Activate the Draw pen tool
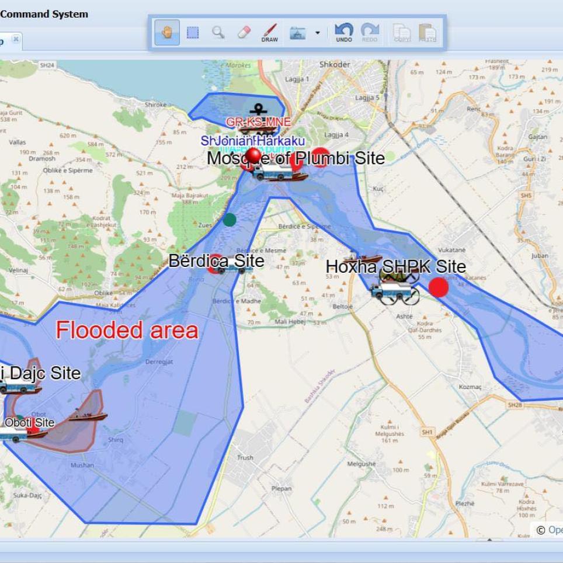Screen dimensions: 563x563 coord(269,33)
